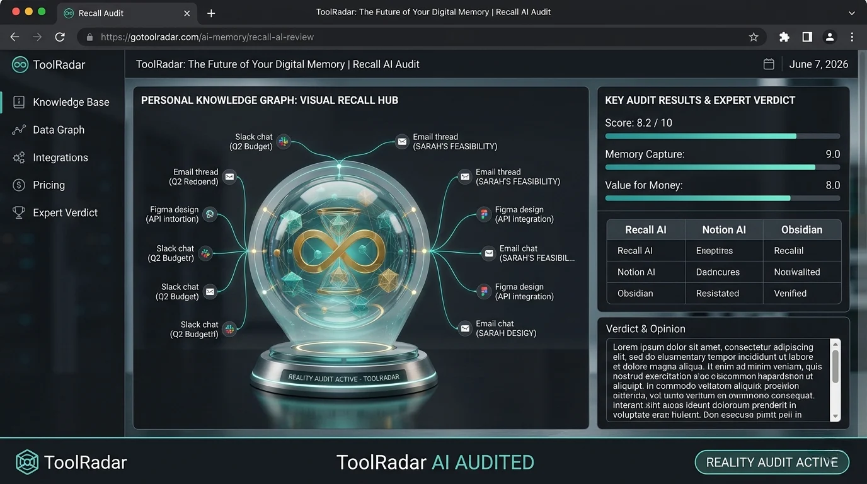Click the golden infinity symbol in the glass sphere
Viewport: 867px width, 484px height.
(x=339, y=251)
